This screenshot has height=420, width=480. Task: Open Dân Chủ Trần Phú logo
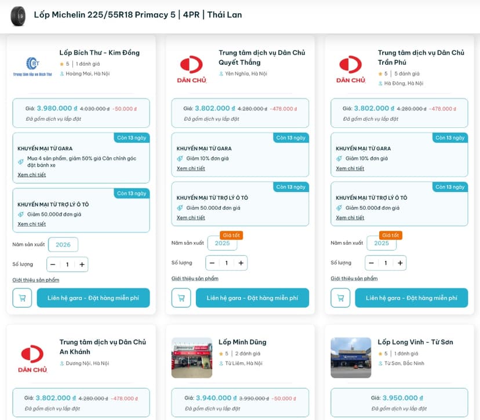click(x=351, y=69)
